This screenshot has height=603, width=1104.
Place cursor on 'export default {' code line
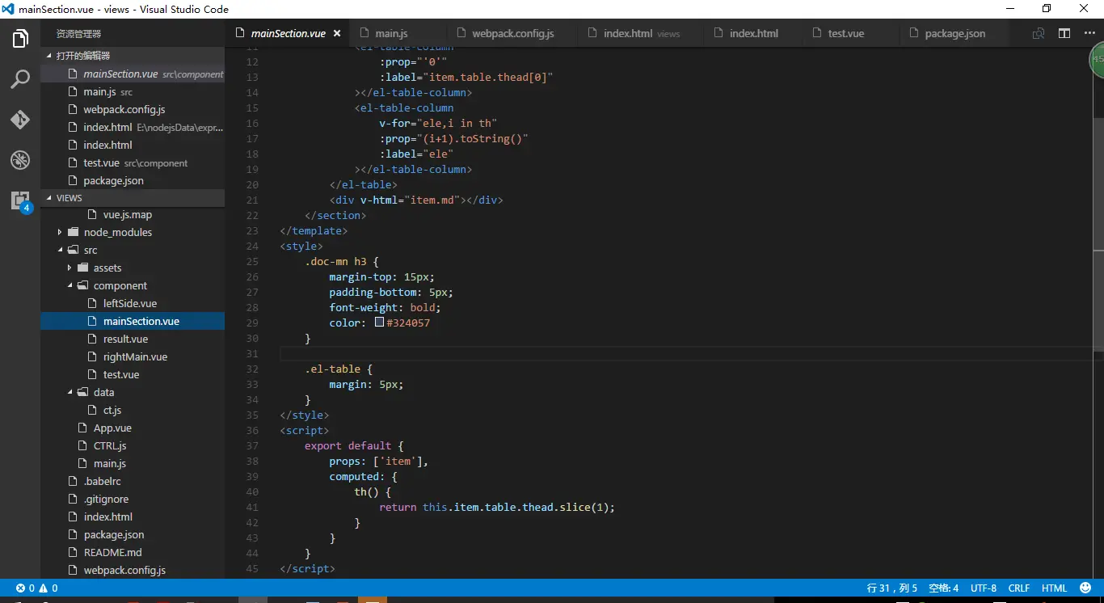tap(354, 445)
